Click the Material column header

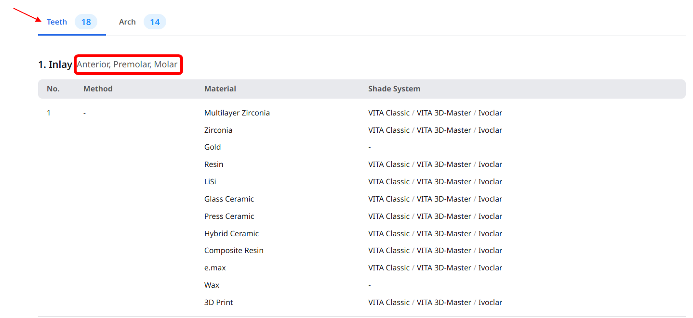pos(220,89)
